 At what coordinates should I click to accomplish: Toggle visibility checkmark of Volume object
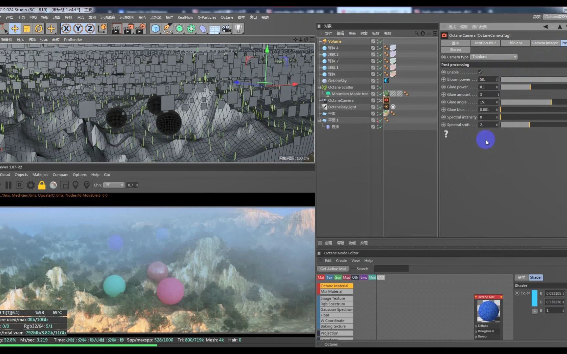381,42
